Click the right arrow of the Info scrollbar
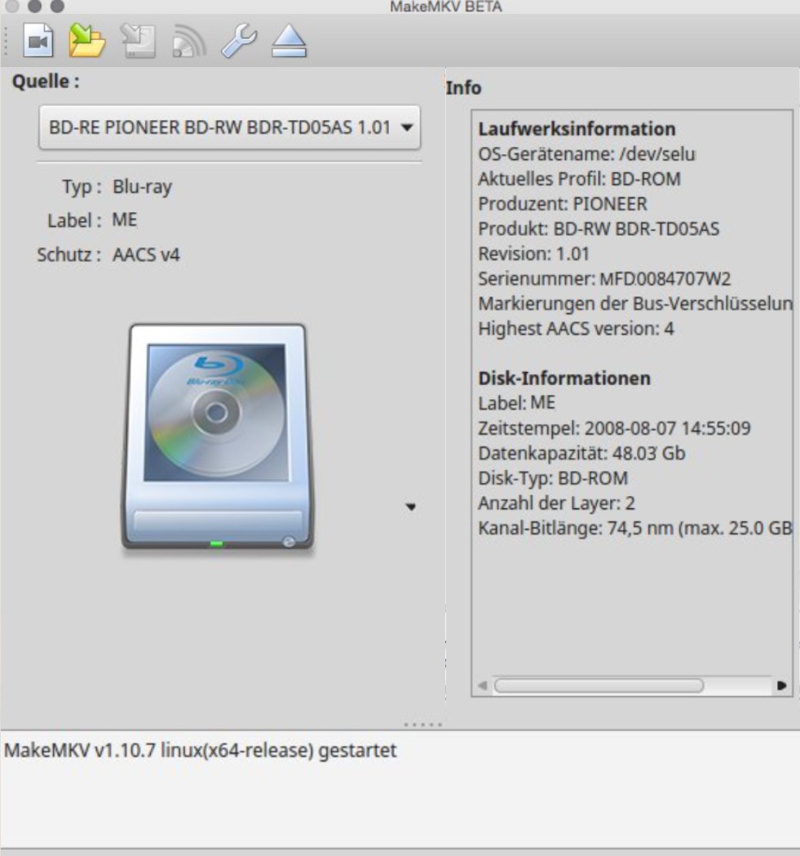 tap(781, 685)
